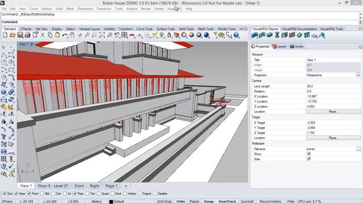The width and height of the screenshot is (363, 204).
Task: Enable the Mid osnap checkbox
Action: point(41,193)
